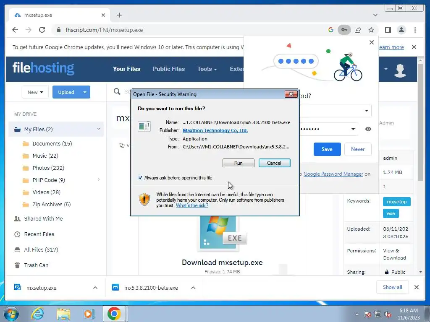This screenshot has width=430, height=322.
Task: Uncheck Always ask before opening this file
Action: pyautogui.click(x=140, y=178)
